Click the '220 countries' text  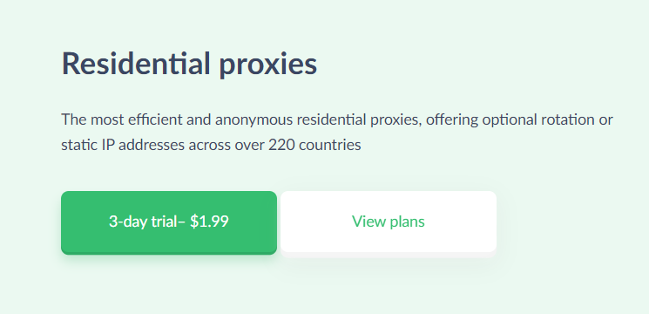click(x=314, y=146)
